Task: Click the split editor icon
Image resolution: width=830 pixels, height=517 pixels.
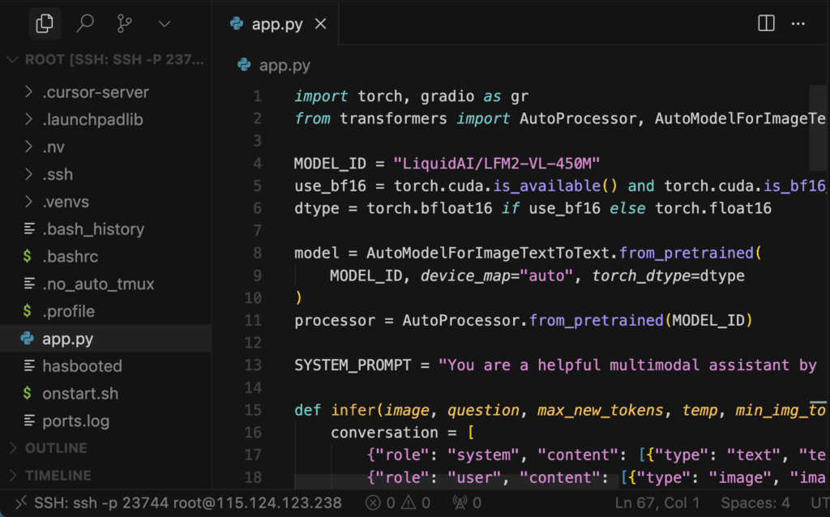Action: tap(766, 23)
